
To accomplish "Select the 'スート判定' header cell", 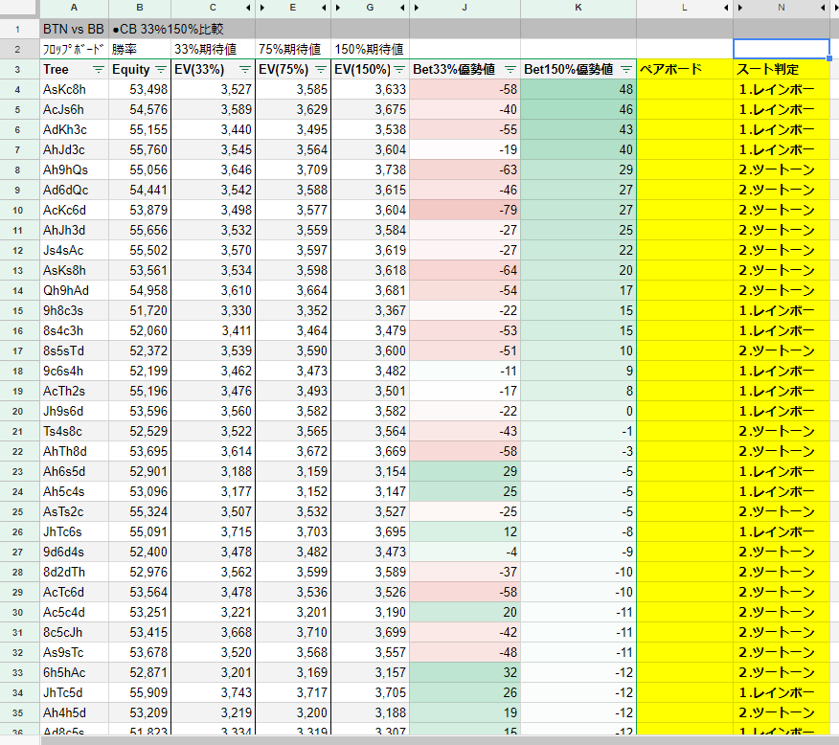I will coord(782,70).
